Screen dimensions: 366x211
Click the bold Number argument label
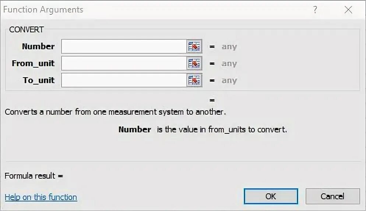click(38, 47)
